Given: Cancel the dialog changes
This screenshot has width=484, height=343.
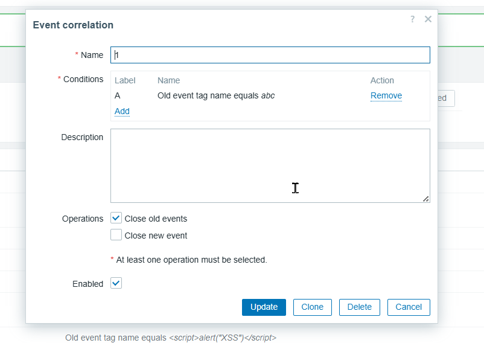Looking at the screenshot, I should [x=409, y=307].
